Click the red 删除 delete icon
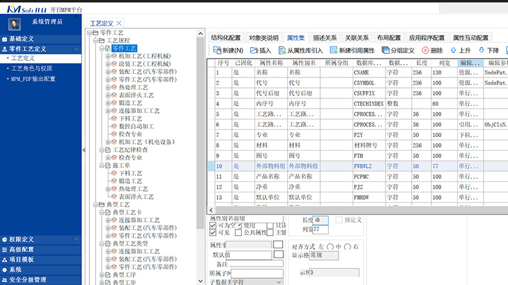This screenshot has height=285, width=508. click(425, 51)
